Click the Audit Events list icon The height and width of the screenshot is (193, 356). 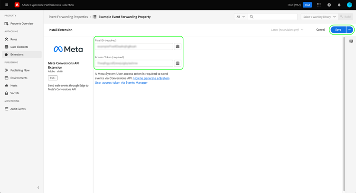pos(6,109)
